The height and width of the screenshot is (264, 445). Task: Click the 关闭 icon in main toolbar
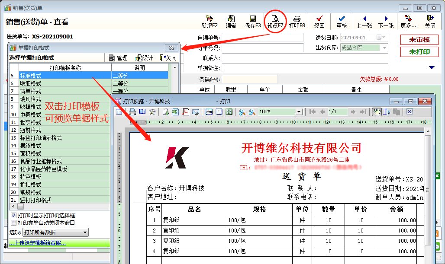click(x=430, y=19)
